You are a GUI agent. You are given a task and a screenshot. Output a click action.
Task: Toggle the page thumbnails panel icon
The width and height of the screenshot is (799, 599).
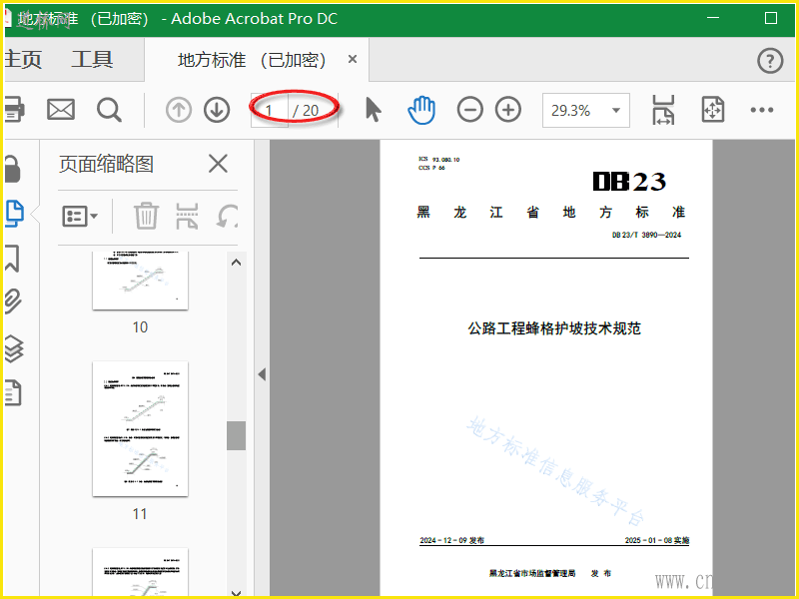click(14, 214)
